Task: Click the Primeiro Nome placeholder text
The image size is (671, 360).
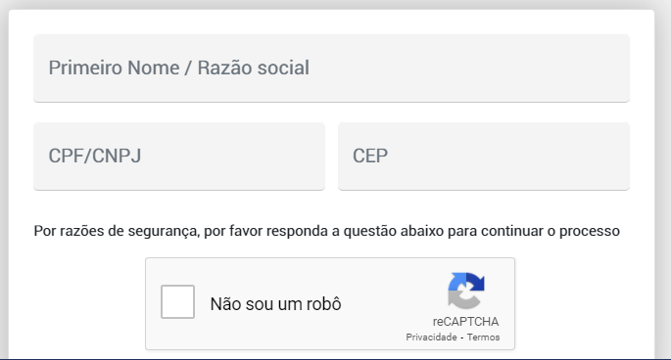Action: coord(179,67)
